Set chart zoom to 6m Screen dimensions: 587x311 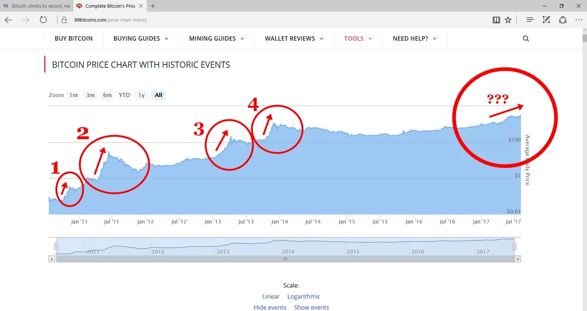[x=107, y=95]
